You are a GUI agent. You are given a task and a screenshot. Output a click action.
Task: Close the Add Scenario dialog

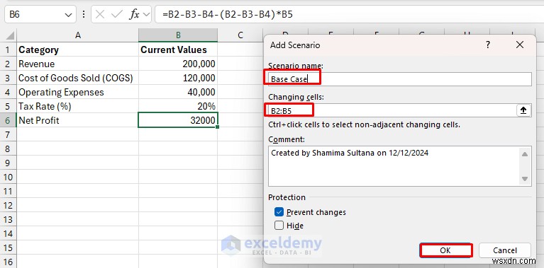[520, 45]
